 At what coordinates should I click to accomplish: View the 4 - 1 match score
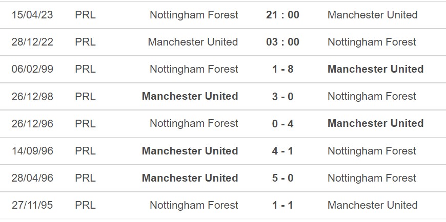pos(283,151)
